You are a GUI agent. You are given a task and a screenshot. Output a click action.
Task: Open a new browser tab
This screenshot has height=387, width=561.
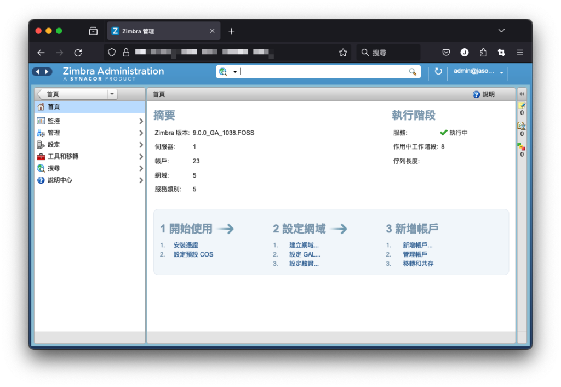(232, 31)
